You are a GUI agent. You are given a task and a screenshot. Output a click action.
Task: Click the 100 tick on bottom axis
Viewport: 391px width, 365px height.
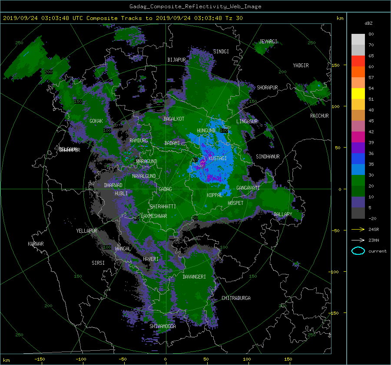(247, 359)
